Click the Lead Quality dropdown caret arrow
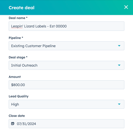 pos(119,104)
